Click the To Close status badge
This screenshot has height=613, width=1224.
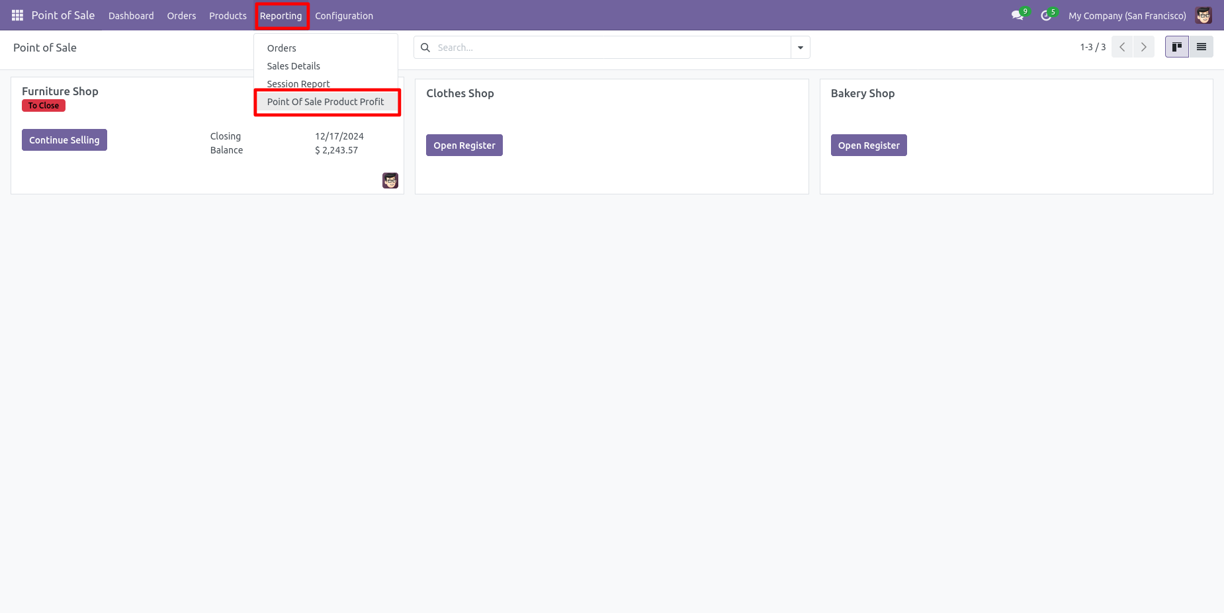(44, 106)
